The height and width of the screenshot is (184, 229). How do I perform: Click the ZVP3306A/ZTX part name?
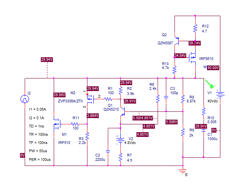(x=71, y=101)
